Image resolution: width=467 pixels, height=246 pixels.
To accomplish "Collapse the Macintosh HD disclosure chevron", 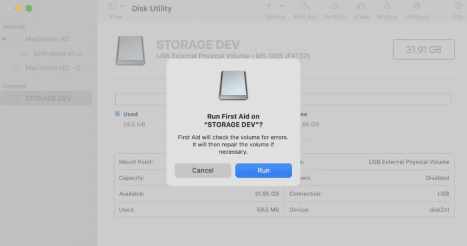I will pos(5,39).
